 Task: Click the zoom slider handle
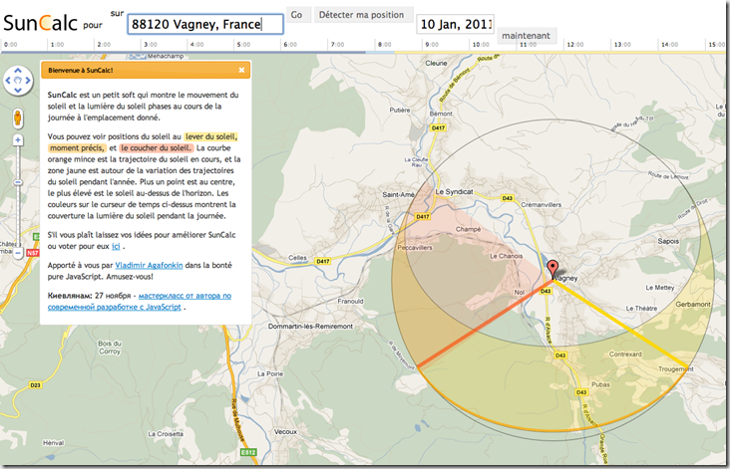pyautogui.click(x=18, y=182)
